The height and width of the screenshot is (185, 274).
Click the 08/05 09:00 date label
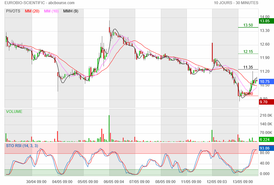coord(165,182)
